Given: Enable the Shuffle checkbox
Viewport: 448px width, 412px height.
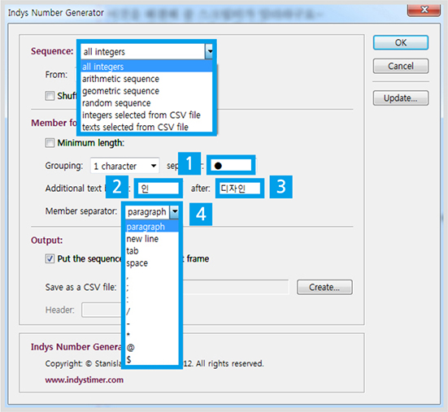Looking at the screenshot, I should pos(50,96).
